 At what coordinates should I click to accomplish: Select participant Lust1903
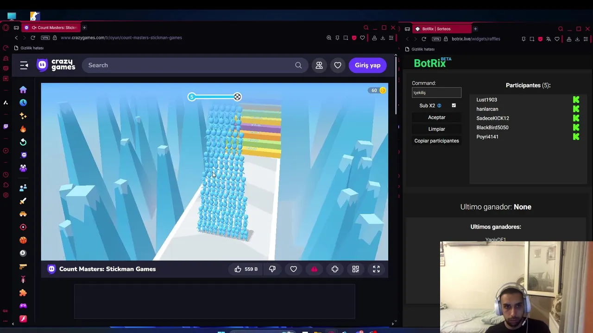pos(486,99)
